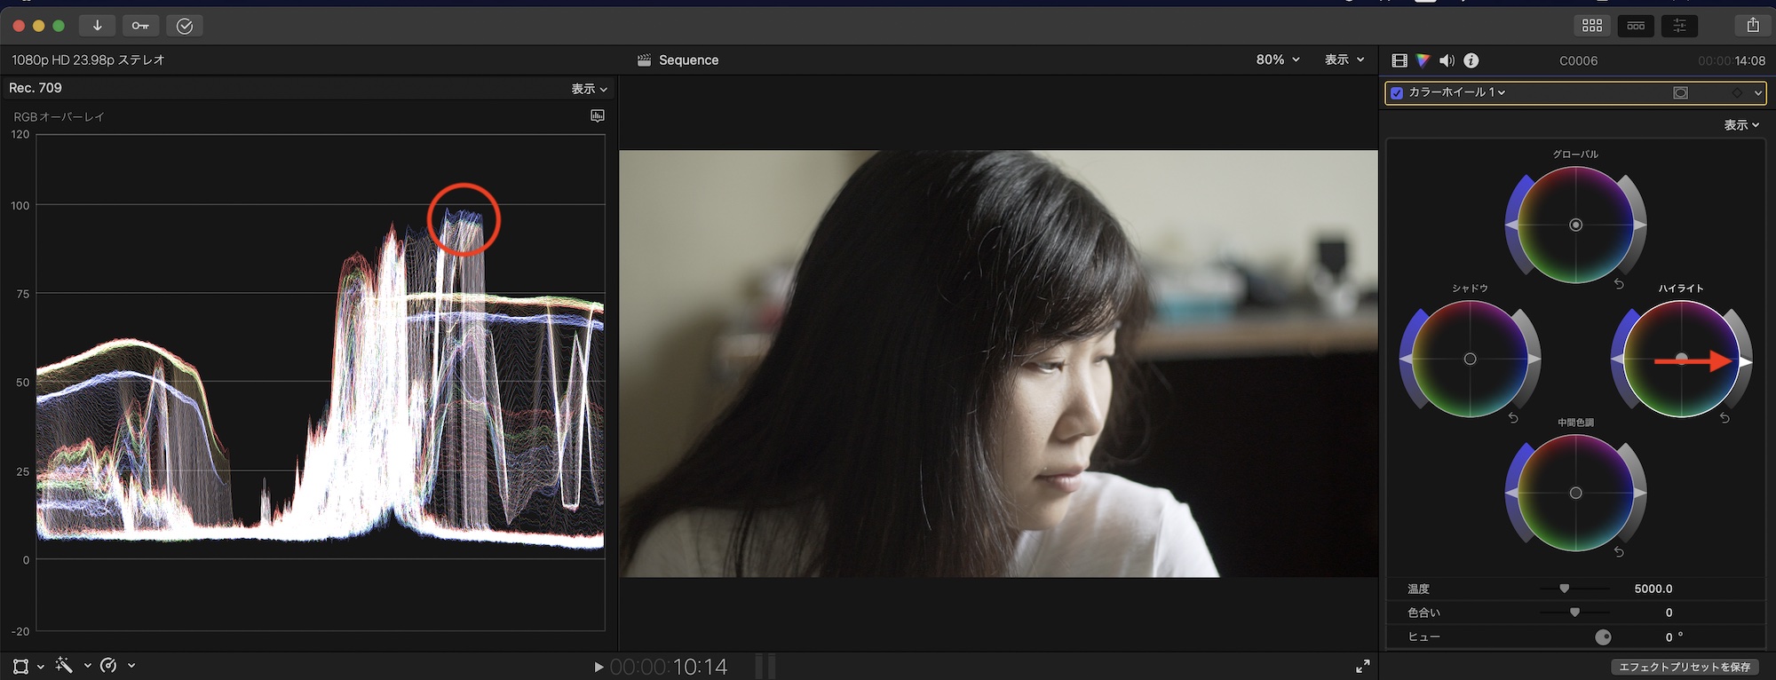Toggle the browser panel visibility
1776x680 pixels.
(x=1592, y=26)
